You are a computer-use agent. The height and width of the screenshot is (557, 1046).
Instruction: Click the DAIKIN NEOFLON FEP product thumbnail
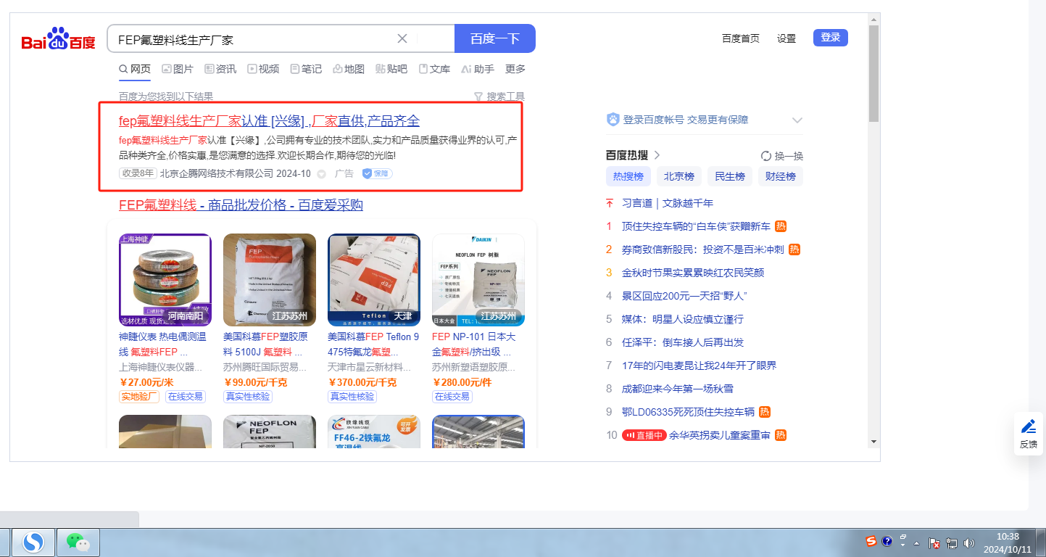tap(478, 280)
